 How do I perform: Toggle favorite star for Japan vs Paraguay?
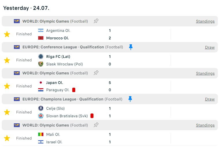[x=7, y=86]
